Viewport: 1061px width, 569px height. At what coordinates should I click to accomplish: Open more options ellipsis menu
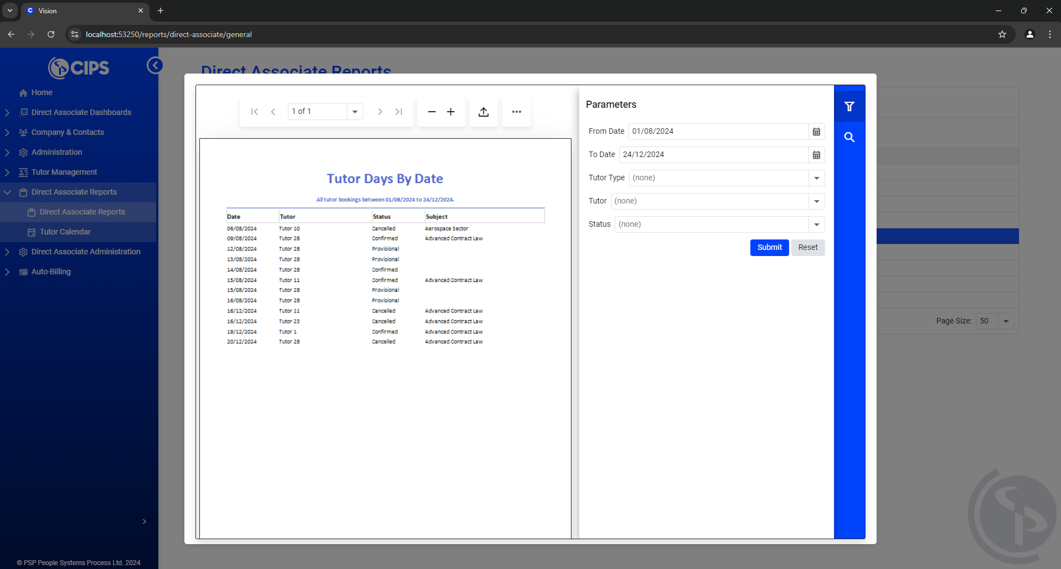517,112
